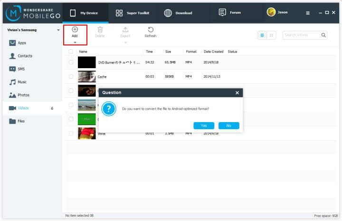Click the Delete trash icon
342x221 pixels.
[100, 29]
